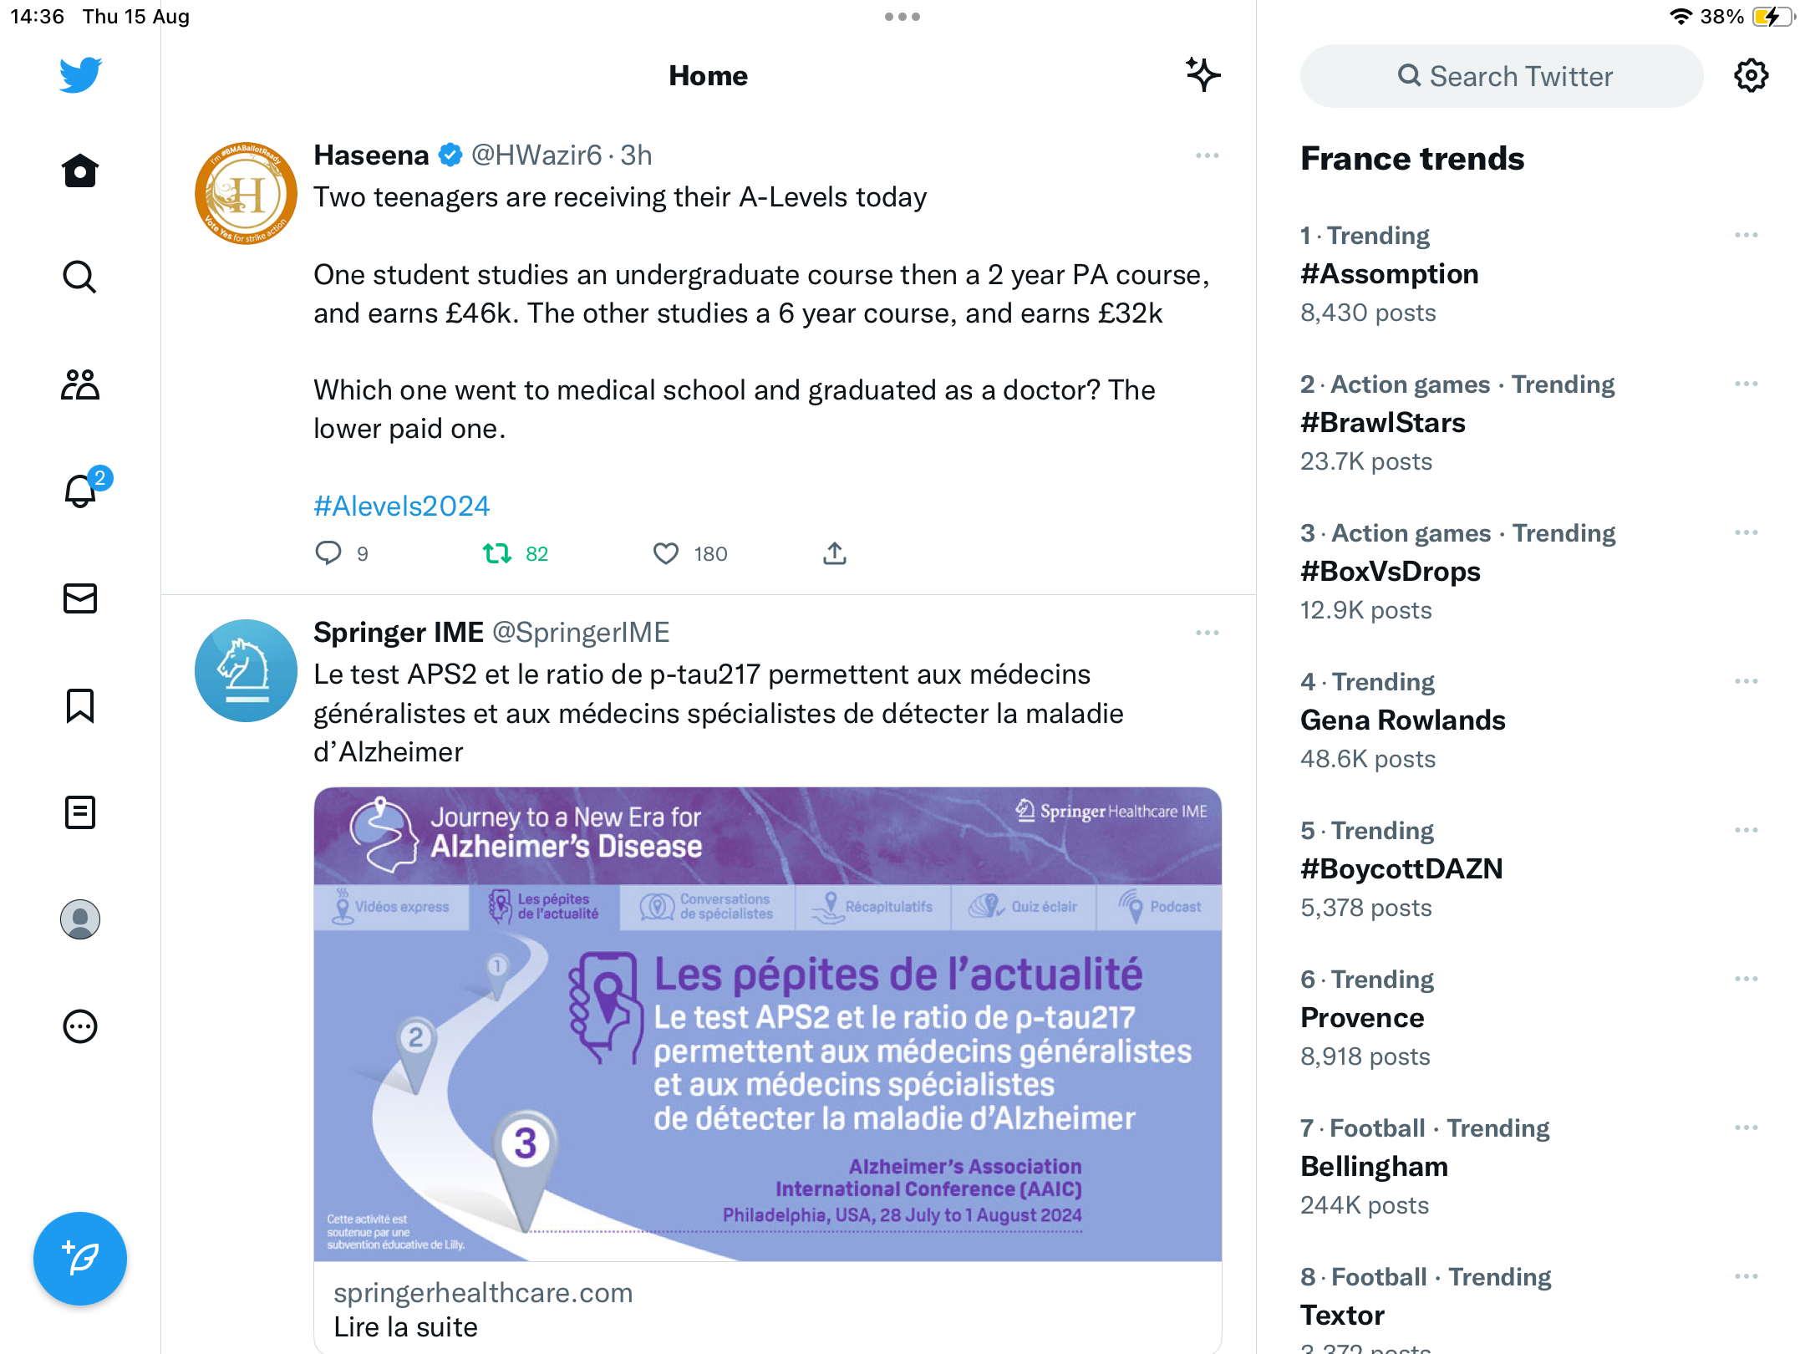This screenshot has height=1354, width=1805.
Task: Open the Communities people icon
Action: (80, 384)
